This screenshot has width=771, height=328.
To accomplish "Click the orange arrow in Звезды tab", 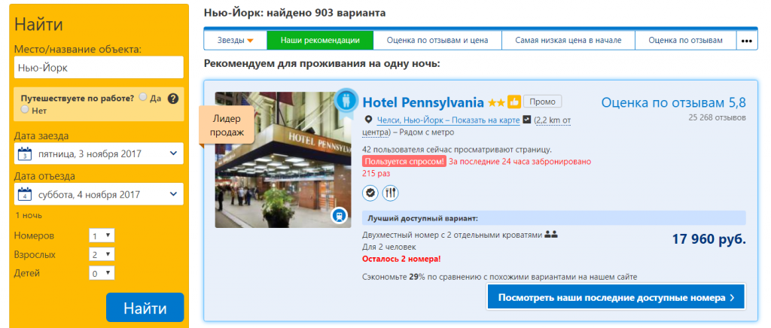I will pyautogui.click(x=250, y=41).
